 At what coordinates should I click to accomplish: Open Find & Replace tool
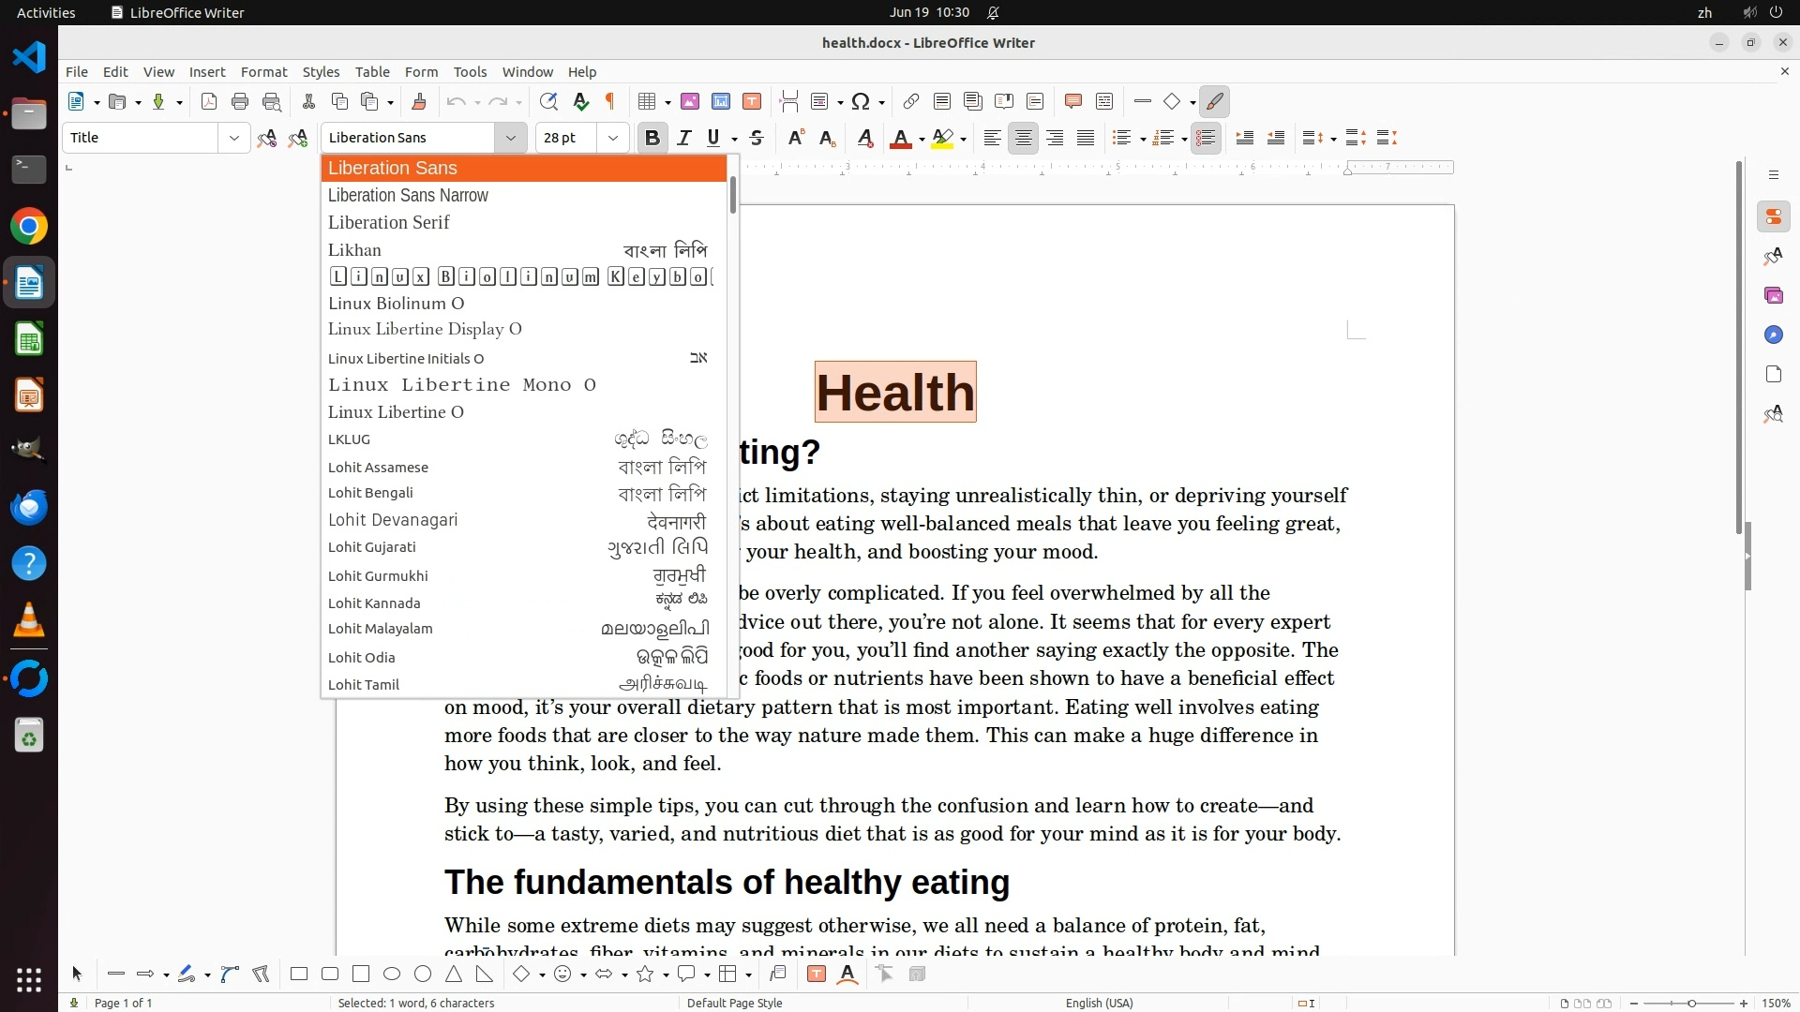[x=548, y=102]
